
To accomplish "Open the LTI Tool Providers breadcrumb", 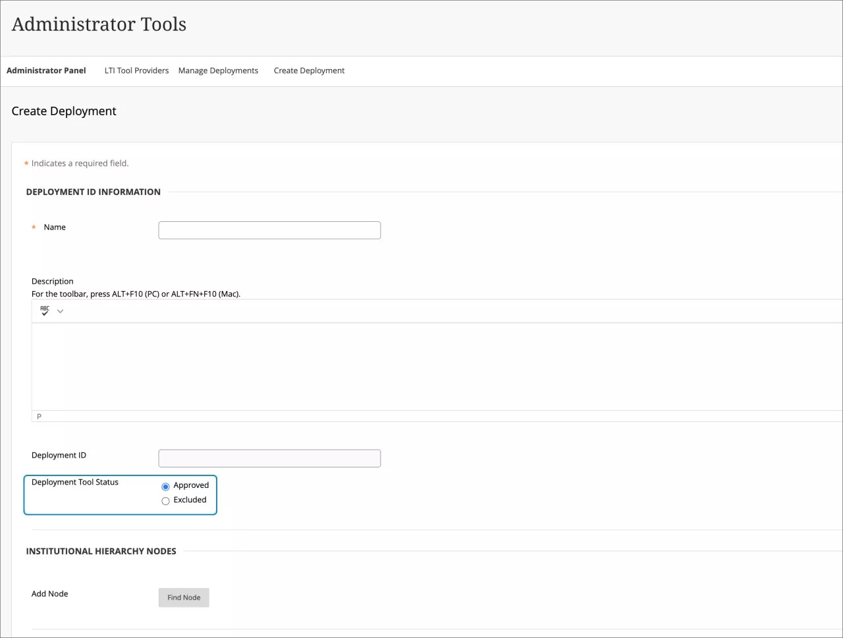I will click(x=136, y=70).
